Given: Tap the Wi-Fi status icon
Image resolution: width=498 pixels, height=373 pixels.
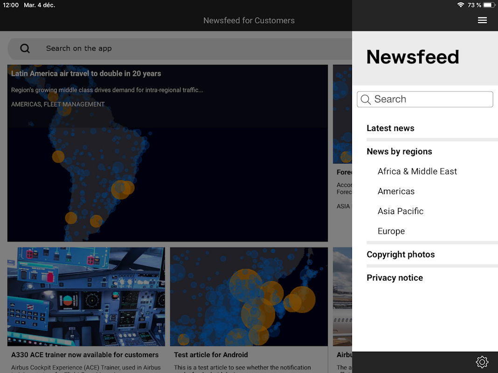Looking at the screenshot, I should (x=461, y=5).
